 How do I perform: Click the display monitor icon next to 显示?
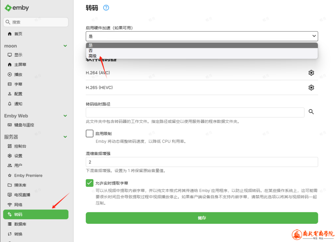click(x=10, y=55)
